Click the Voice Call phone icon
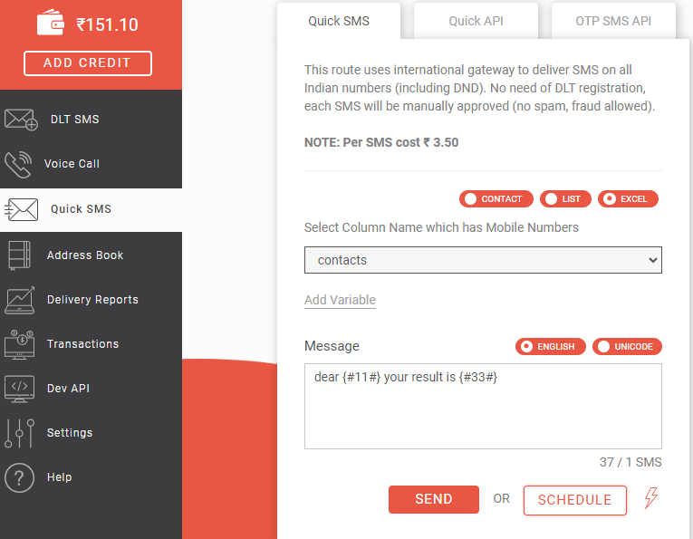Viewport: 693px width, 539px height. coord(18,164)
